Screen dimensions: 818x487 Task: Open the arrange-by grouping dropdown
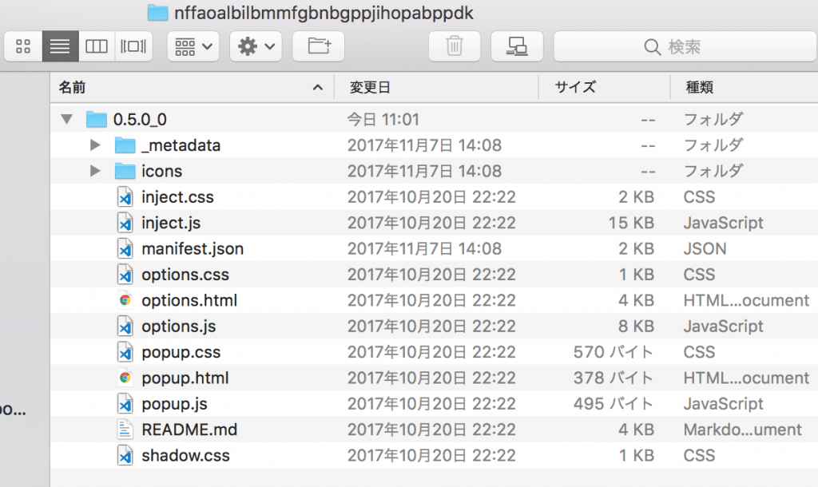pyautogui.click(x=193, y=46)
